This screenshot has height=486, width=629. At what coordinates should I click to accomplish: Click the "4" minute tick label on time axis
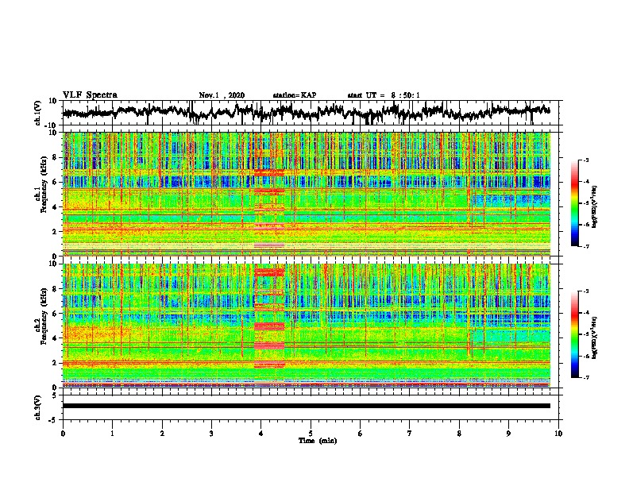261,434
